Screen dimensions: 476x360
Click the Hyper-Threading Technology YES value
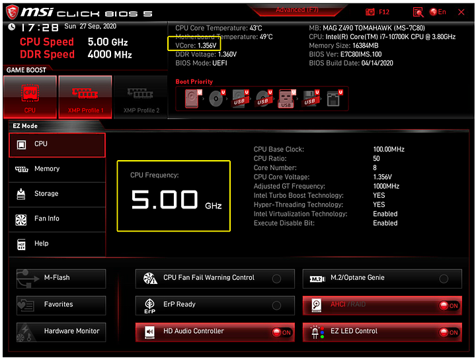coord(379,204)
